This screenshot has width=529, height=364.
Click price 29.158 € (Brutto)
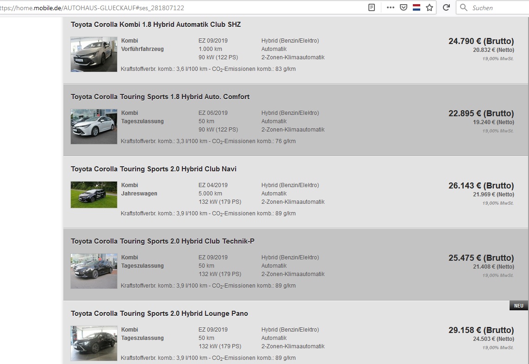(x=481, y=330)
